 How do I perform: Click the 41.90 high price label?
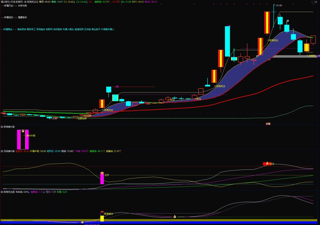pos(279,5)
